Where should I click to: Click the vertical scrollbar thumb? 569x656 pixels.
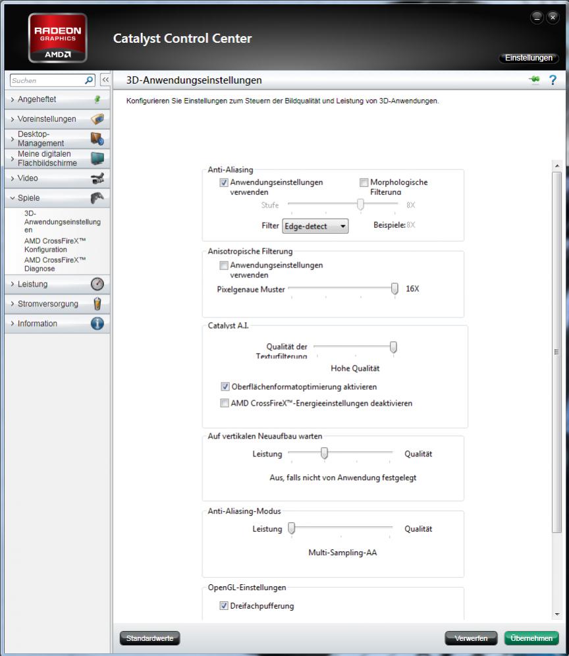(x=557, y=352)
